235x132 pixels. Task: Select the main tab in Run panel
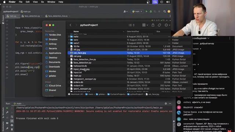(19, 103)
